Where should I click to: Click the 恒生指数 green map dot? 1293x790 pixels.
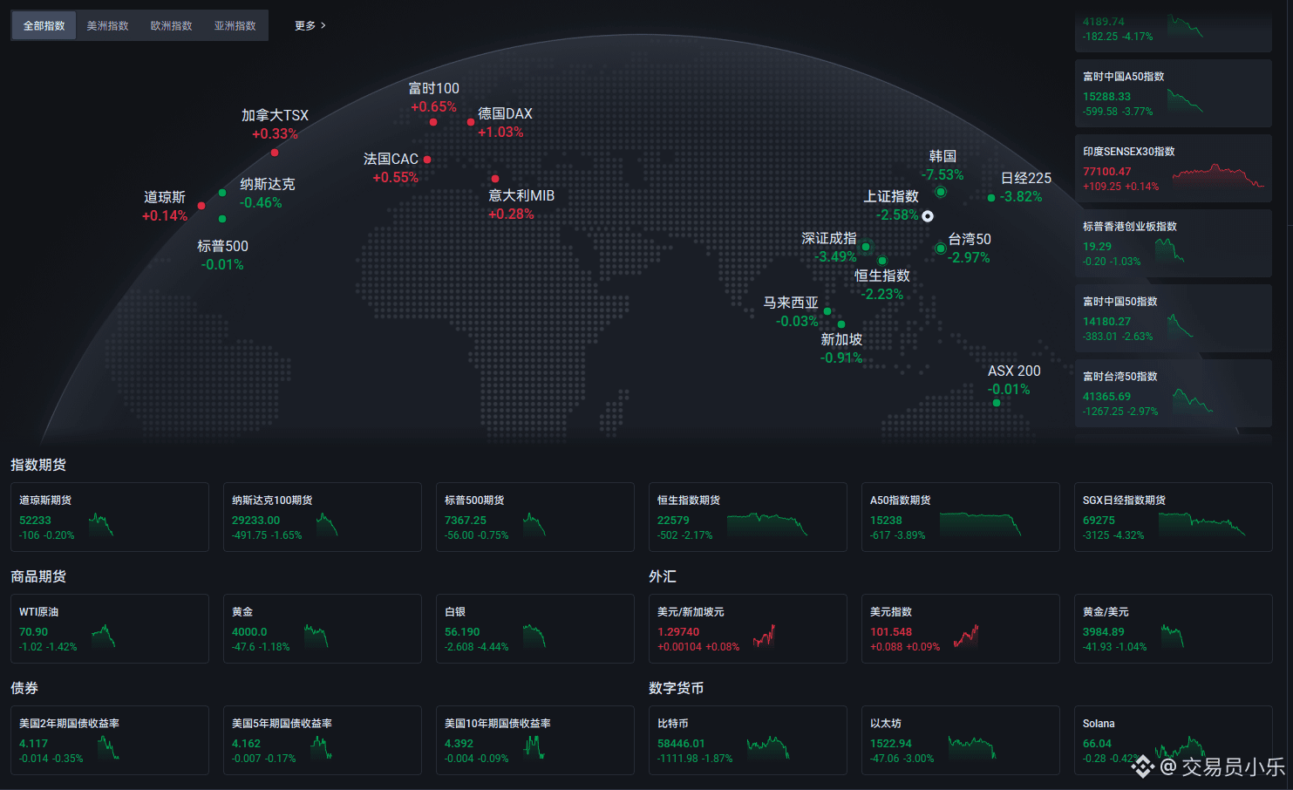pos(882,261)
